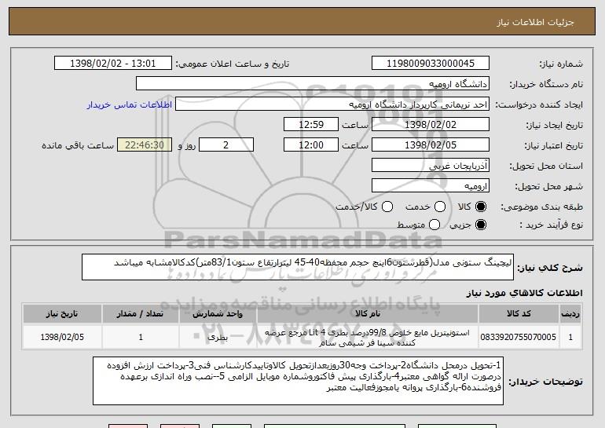Image resolution: width=605 pixels, height=428 pixels.
Task: Click the جزئیات اطلاعات نیاز header title
Action: coord(535,22)
